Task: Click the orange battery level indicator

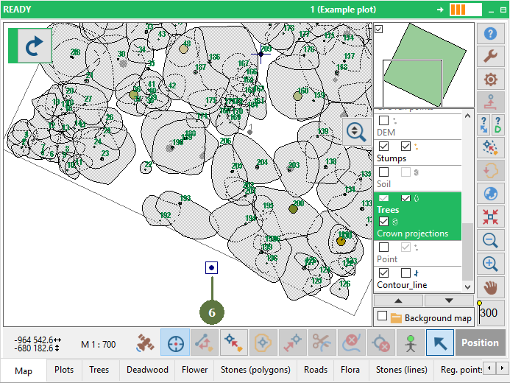Action: [465, 10]
